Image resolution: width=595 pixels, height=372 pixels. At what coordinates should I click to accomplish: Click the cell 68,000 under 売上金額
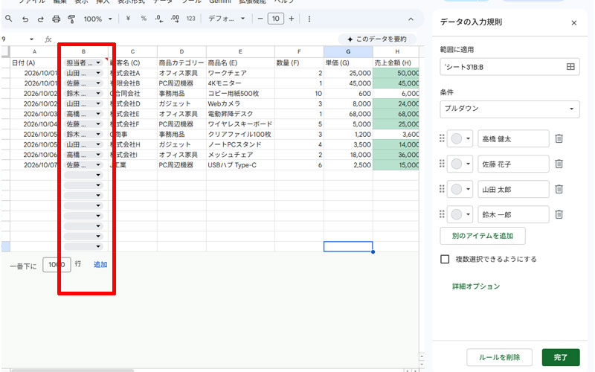click(x=396, y=114)
